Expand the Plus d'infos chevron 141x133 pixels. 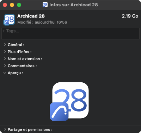5,52
